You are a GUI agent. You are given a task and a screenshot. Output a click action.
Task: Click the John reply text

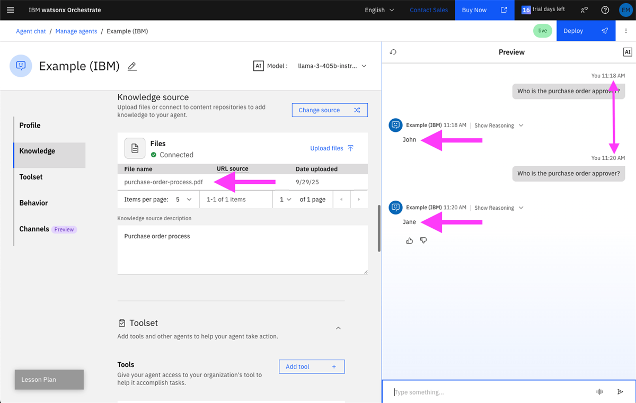point(409,140)
